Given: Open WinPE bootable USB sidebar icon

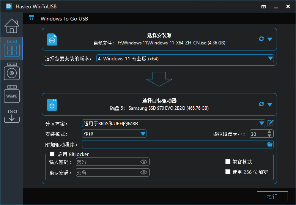Looking at the screenshot, I should (x=12, y=94).
